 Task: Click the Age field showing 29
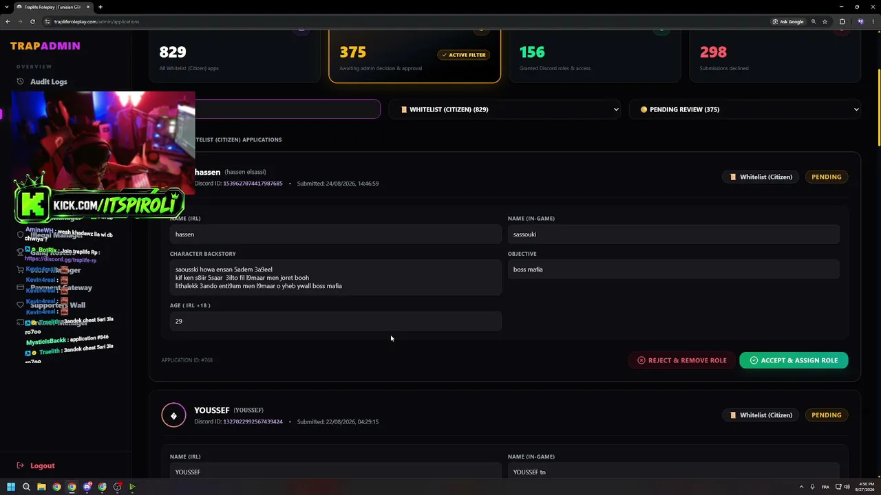[x=336, y=321]
